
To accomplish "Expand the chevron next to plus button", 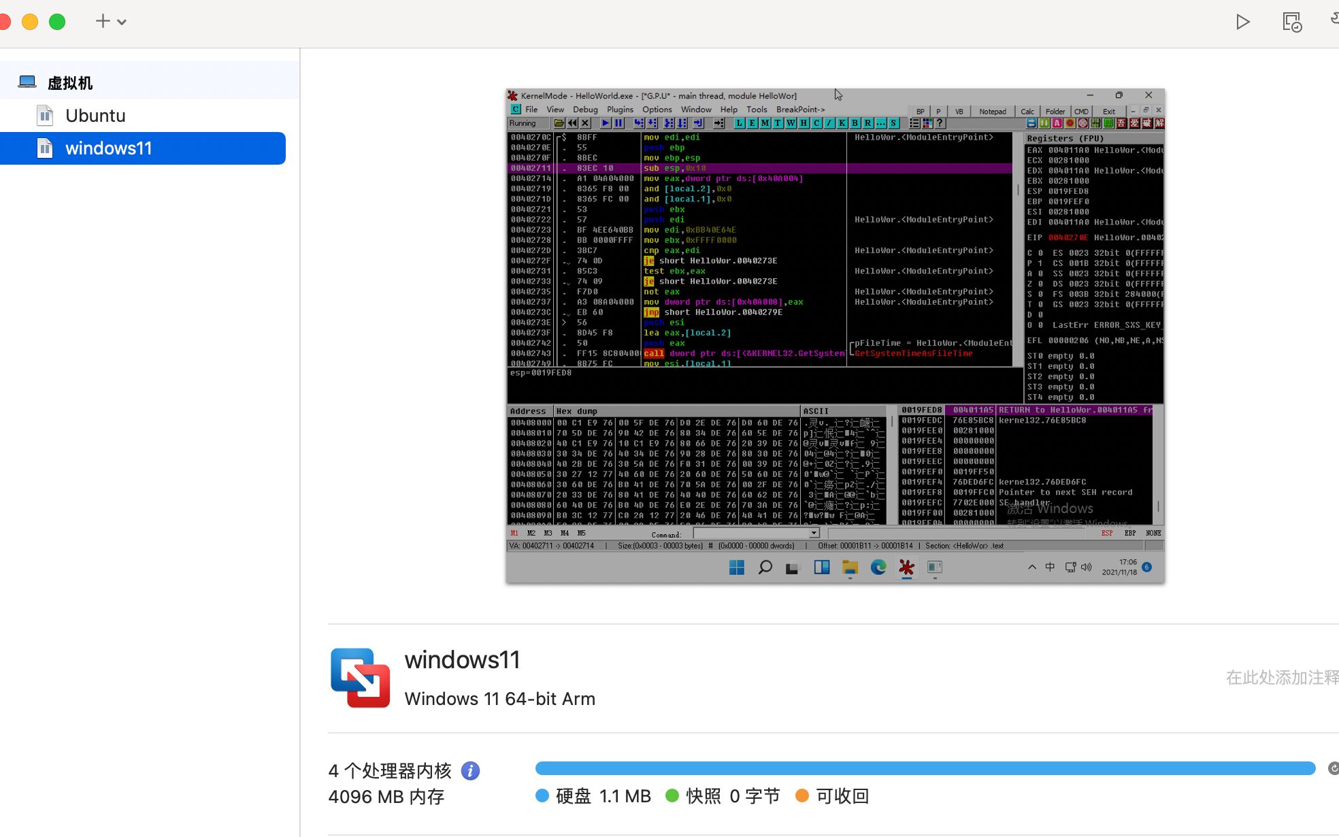I will click(122, 22).
